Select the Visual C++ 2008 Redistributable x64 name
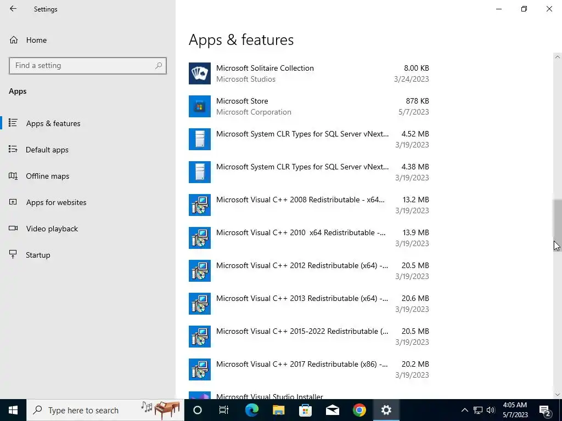 (300, 200)
